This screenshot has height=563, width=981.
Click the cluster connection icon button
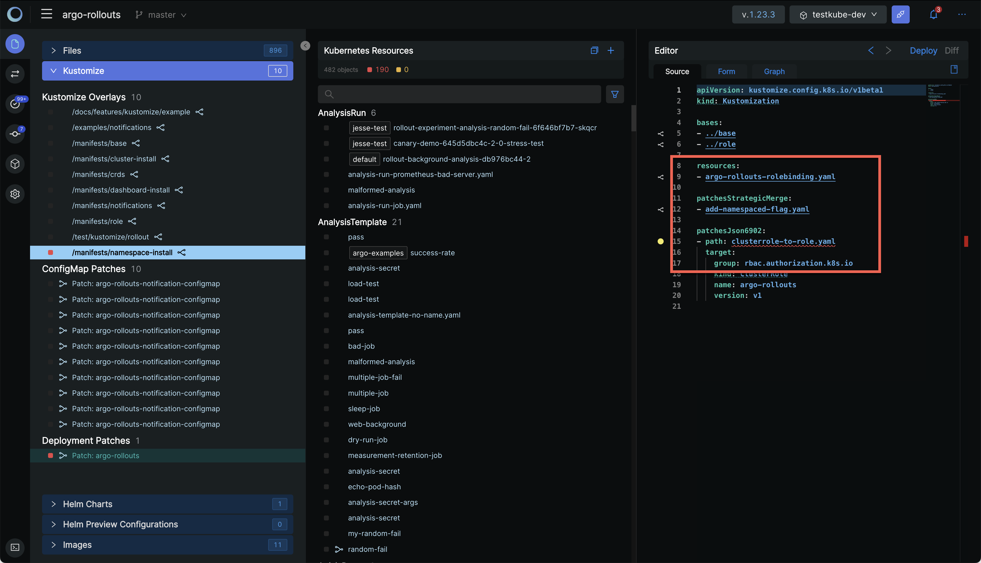tap(900, 15)
